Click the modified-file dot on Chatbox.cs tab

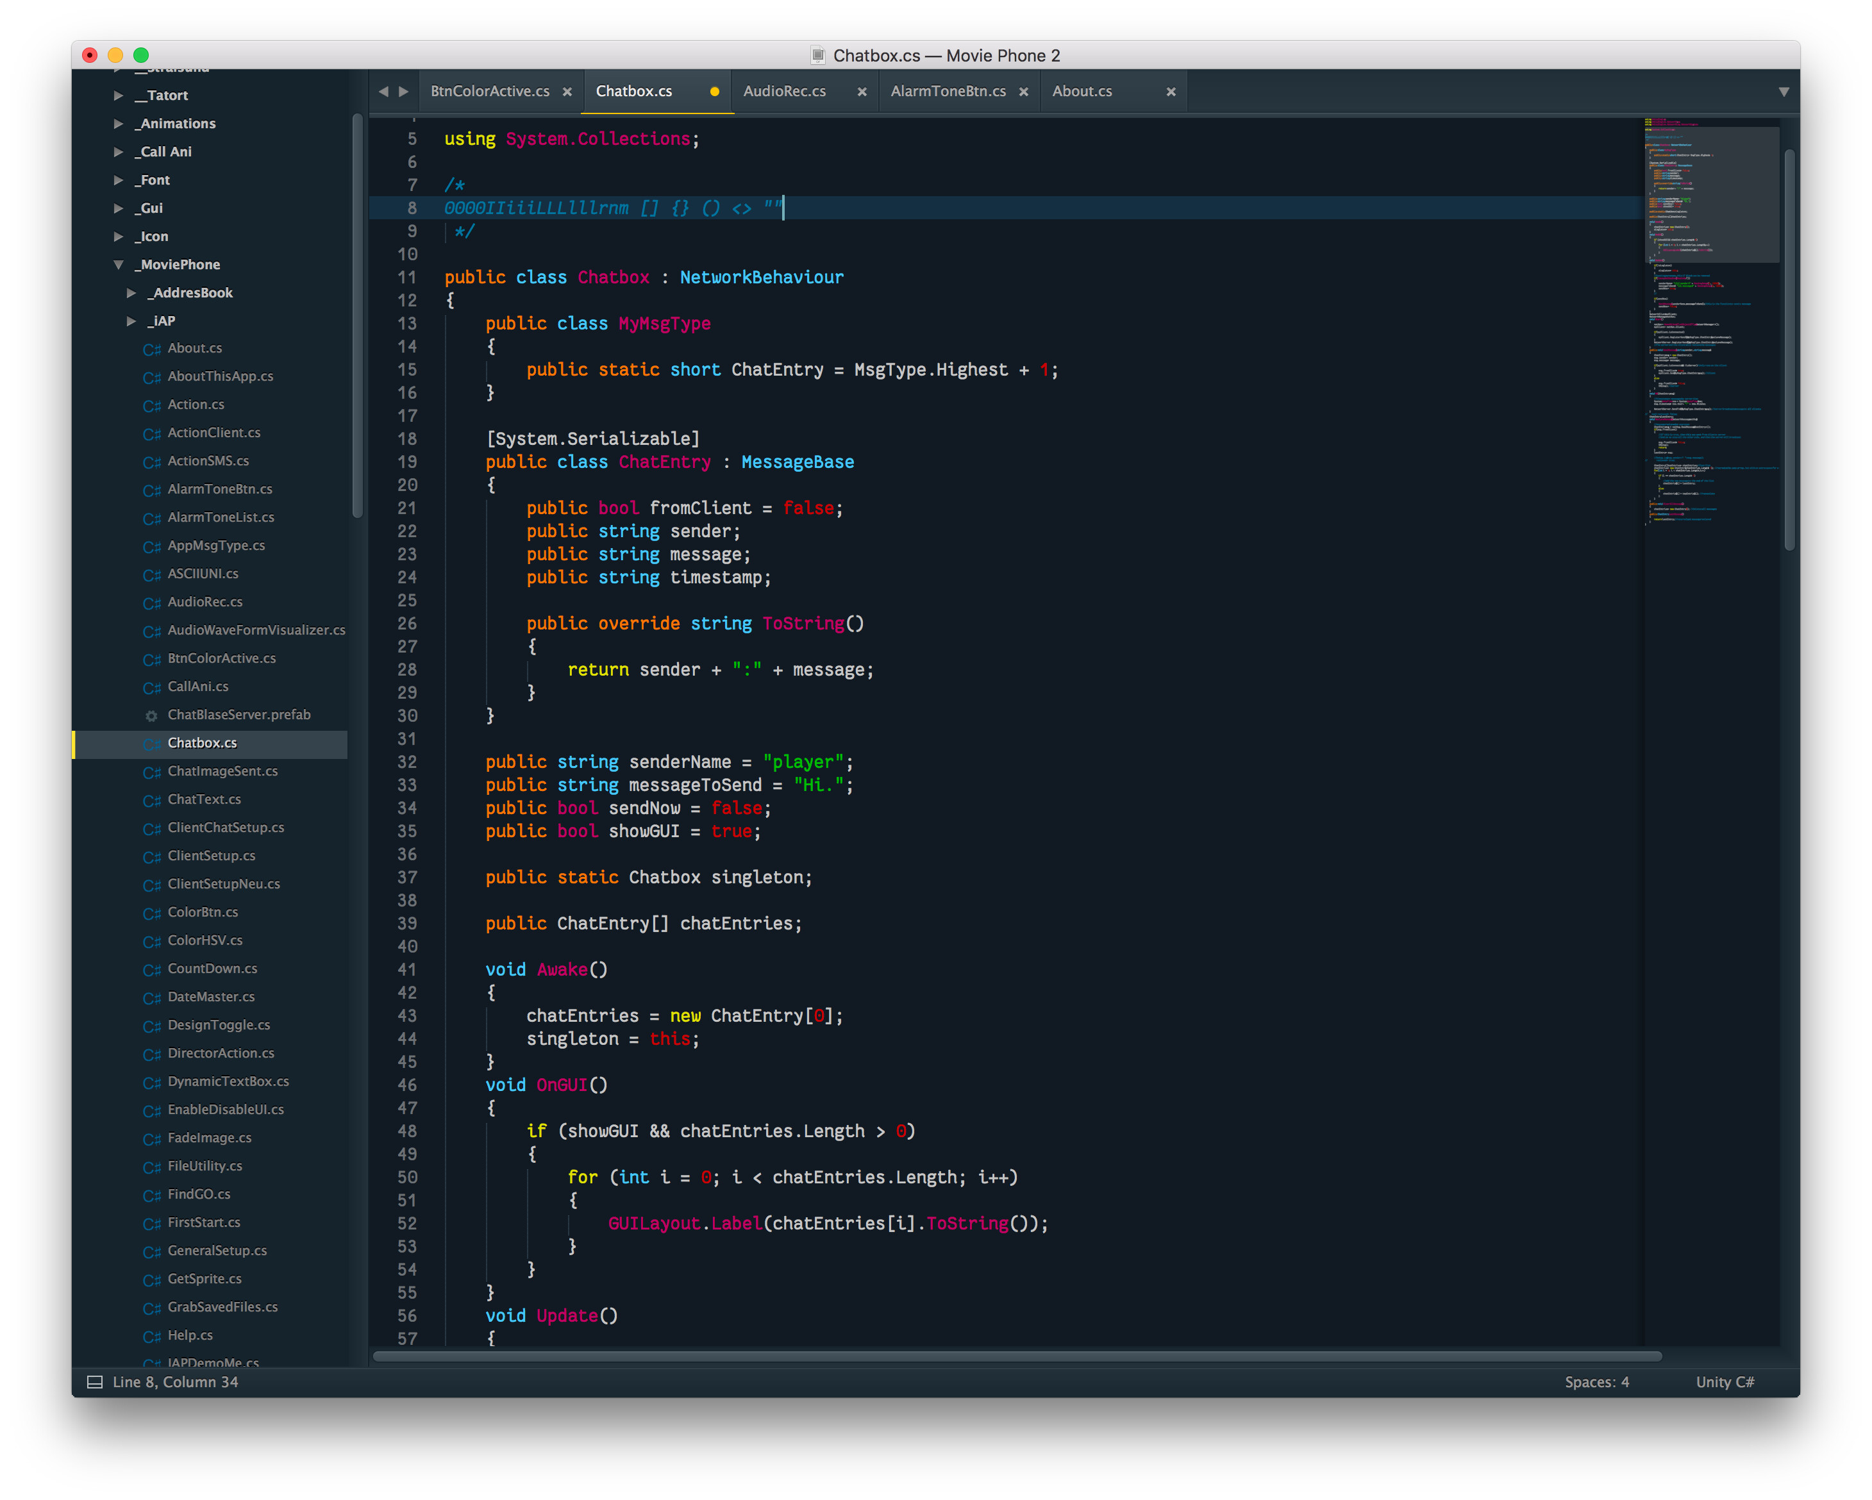(714, 90)
